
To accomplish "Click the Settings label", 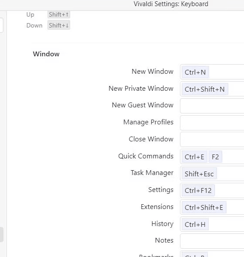I will click(161, 190).
